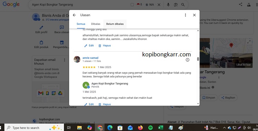The height and width of the screenshot is (131, 258).
Task: Open the Pengambila... calendar shortcut
Action: click(x=61, y=45)
